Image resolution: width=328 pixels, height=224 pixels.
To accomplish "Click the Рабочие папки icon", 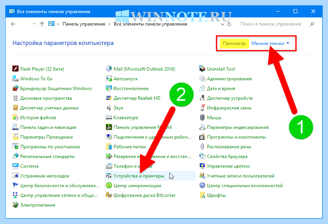I will (109, 147).
